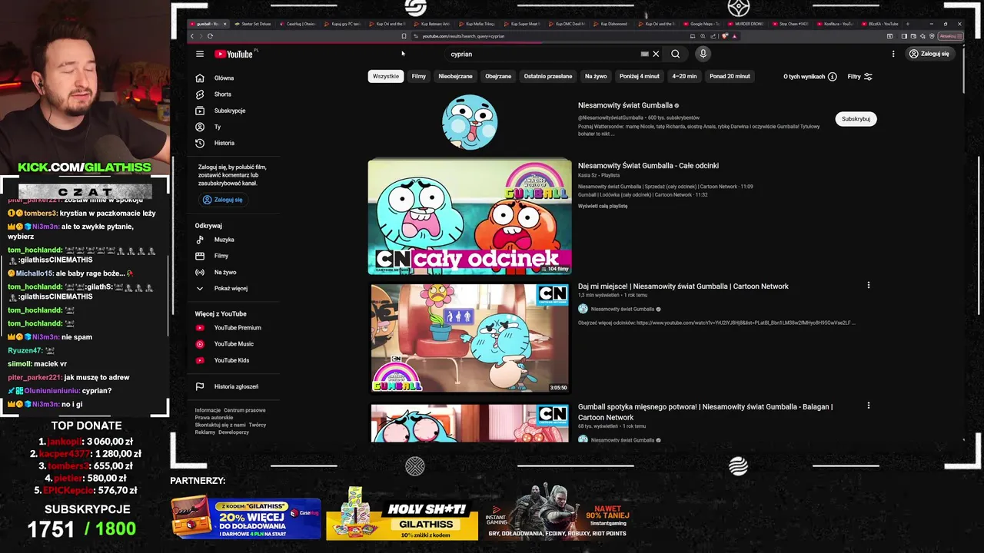Open options menu for Daj mi miejsce video
The image size is (984, 553).
tap(869, 285)
